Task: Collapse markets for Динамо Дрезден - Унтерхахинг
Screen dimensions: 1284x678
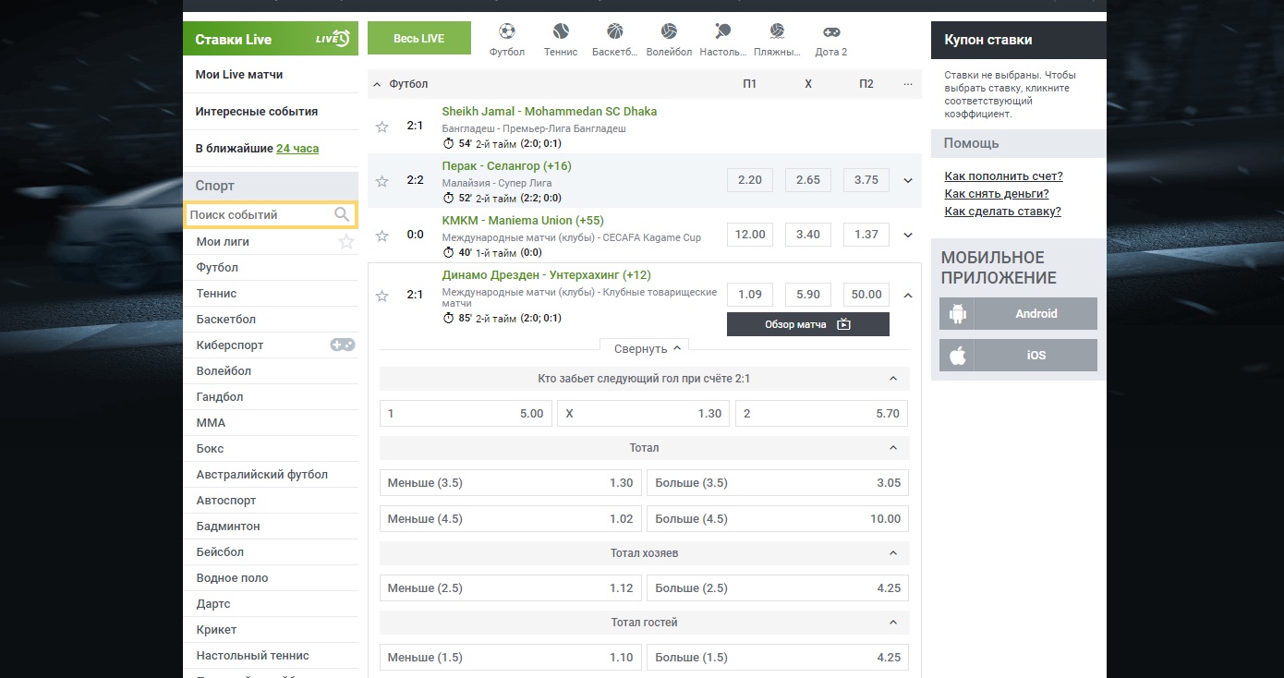Action: (908, 296)
